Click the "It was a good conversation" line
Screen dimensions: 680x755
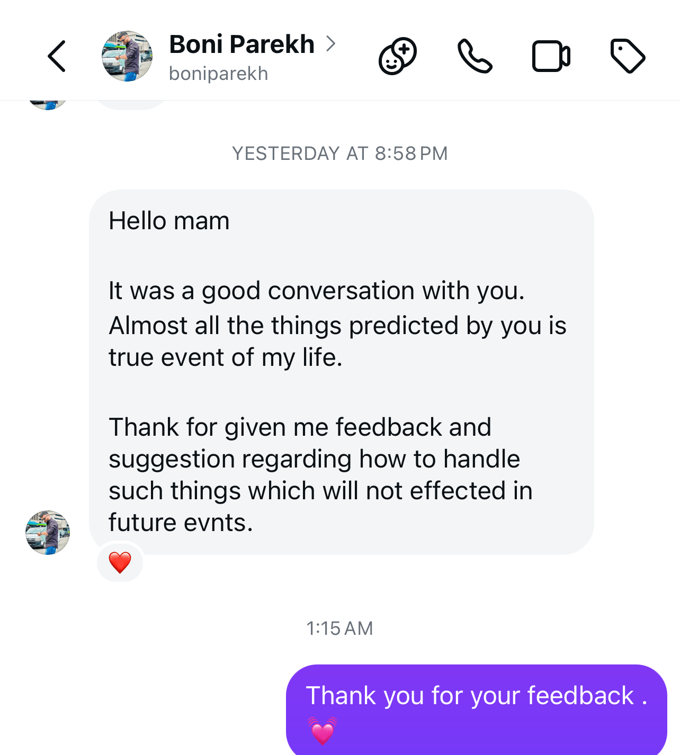coord(316,291)
